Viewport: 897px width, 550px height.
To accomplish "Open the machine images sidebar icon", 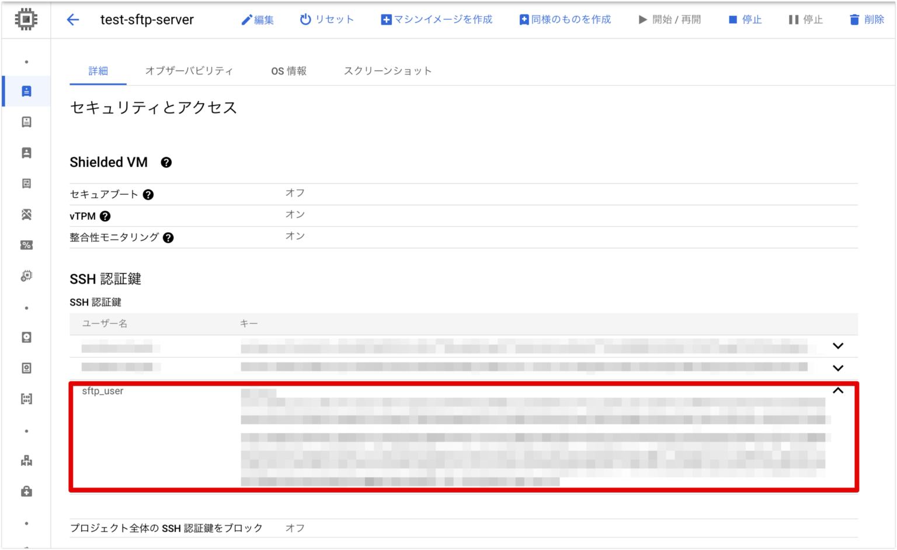I will point(26,183).
